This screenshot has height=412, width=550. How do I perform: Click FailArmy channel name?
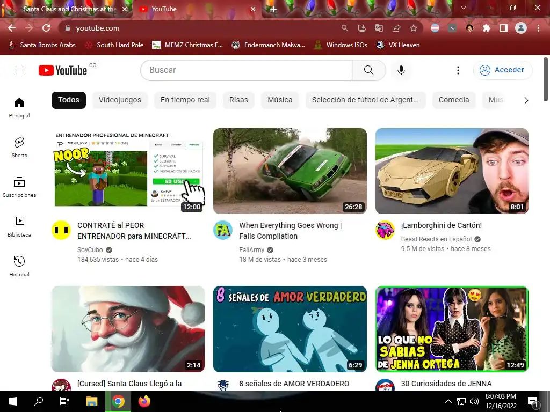[x=251, y=250]
